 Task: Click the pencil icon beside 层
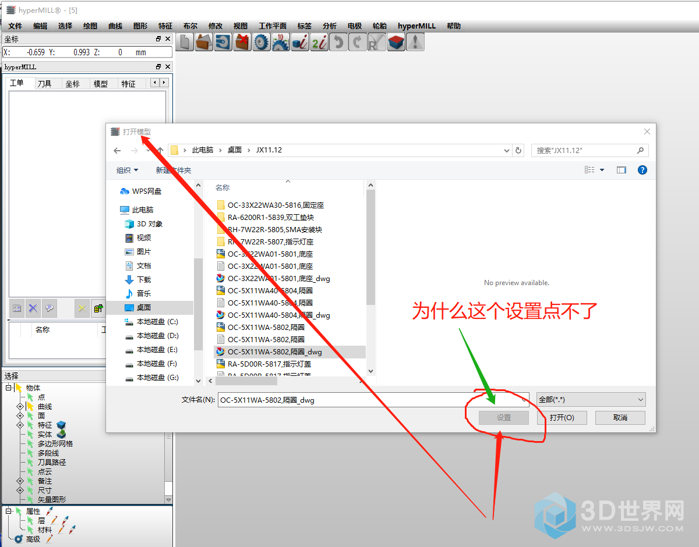[54, 520]
